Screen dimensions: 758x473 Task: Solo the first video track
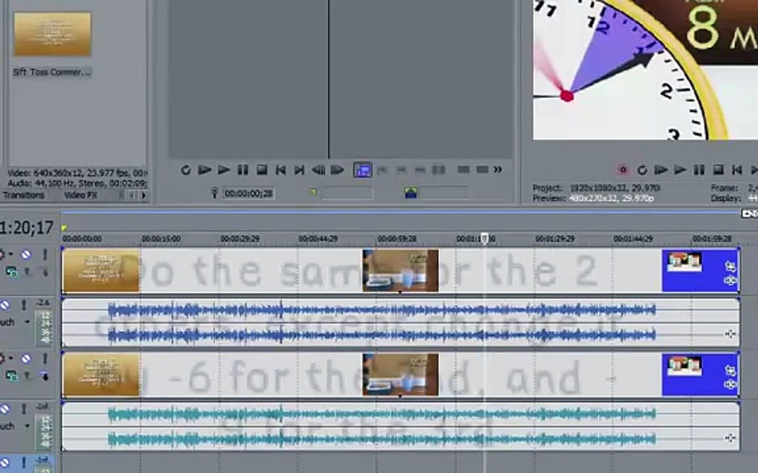tap(45, 254)
